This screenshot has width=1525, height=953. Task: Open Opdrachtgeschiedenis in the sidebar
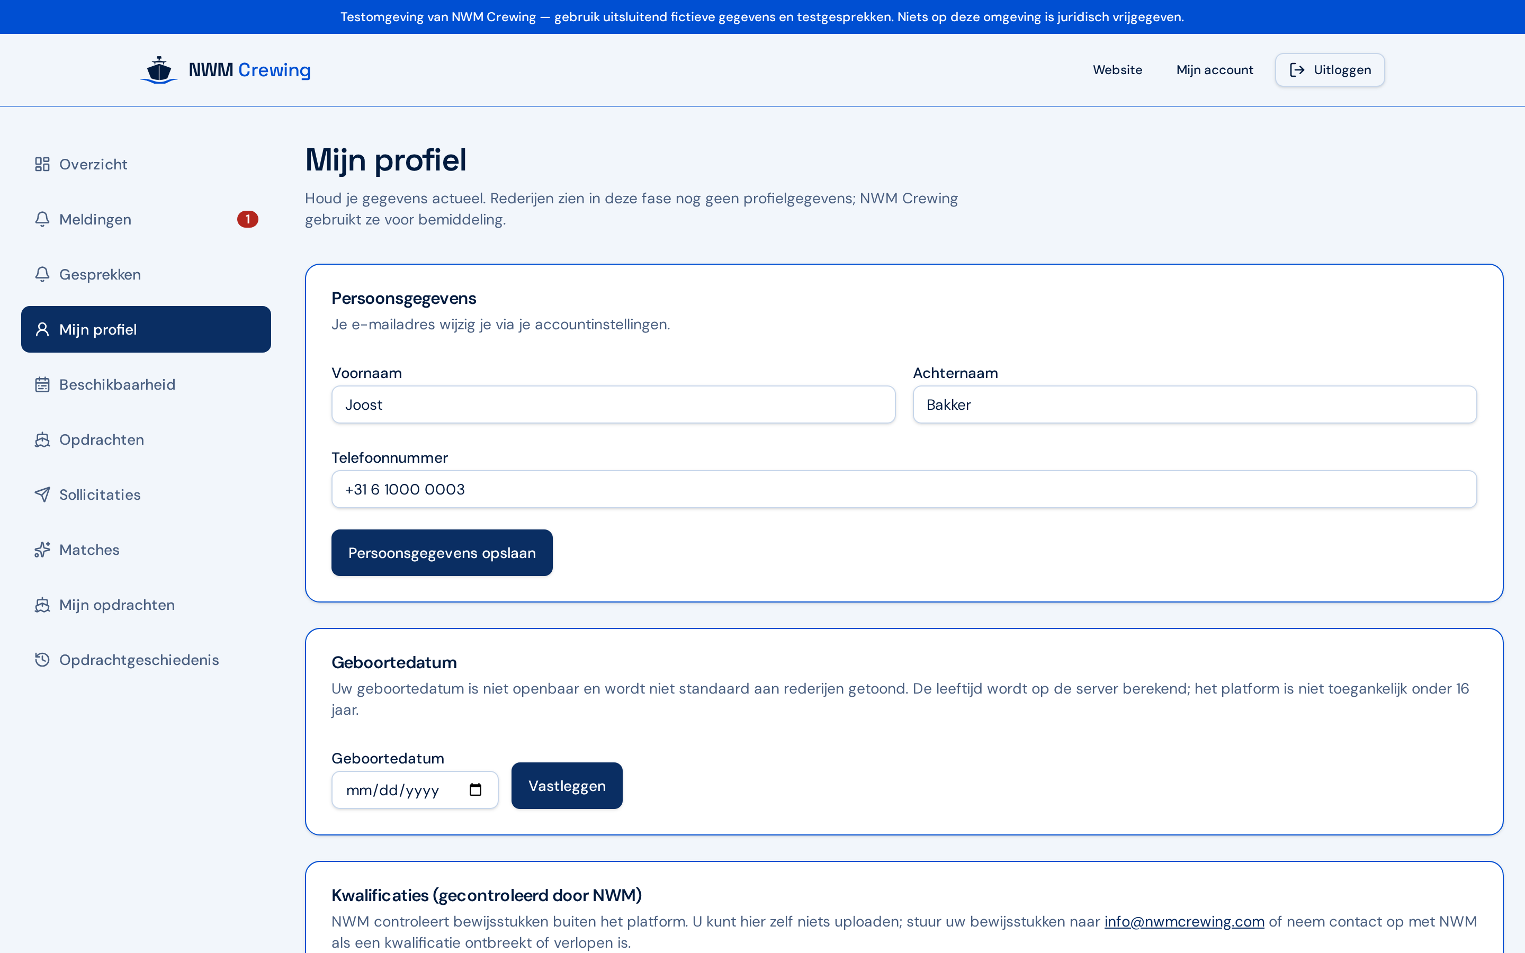point(146,660)
